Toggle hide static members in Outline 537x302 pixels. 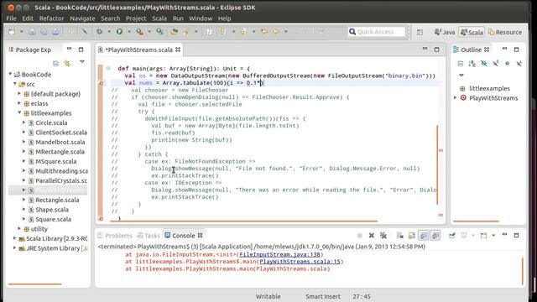coord(496,64)
